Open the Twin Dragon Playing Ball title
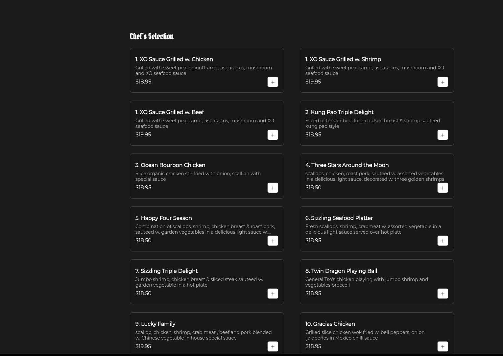Viewport: 503px width, 356px height. [x=341, y=271]
